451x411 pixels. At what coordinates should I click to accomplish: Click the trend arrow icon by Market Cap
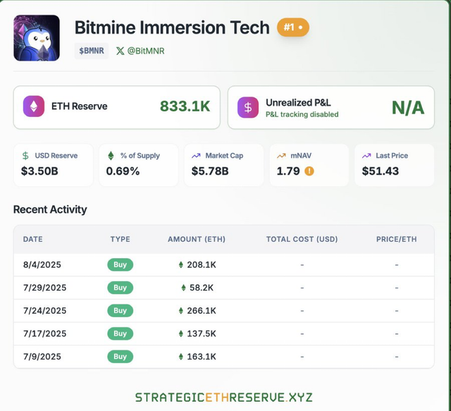(196, 156)
